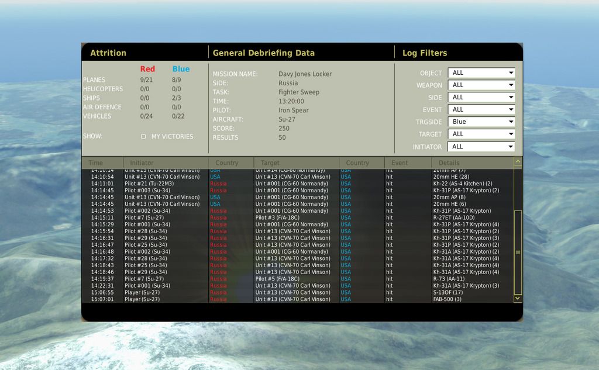Open the SIDE filter dropdown
Screen dimensions: 599x370
pos(481,98)
